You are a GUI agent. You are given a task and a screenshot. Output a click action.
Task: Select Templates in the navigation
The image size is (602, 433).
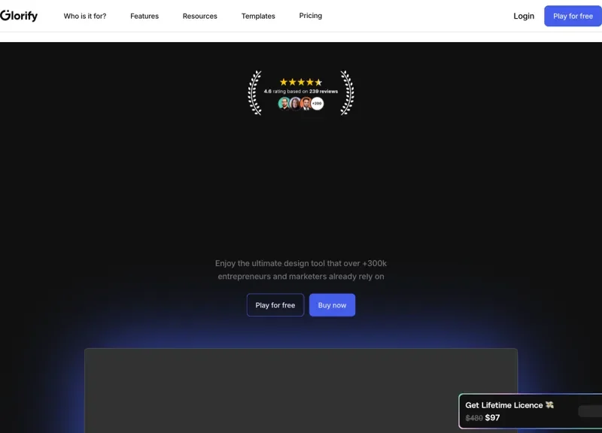[258, 16]
